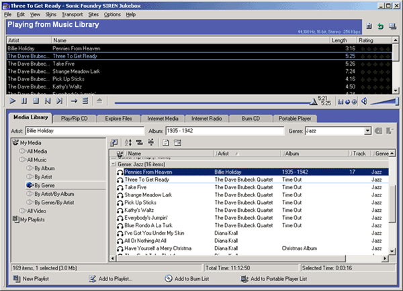The image size is (403, 291).
Task: Click the Add to Playlist button
Action: pyautogui.click(x=111, y=279)
